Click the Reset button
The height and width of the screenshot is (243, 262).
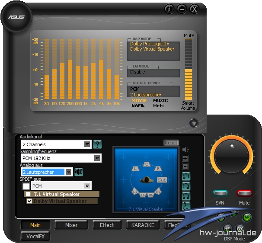tap(171, 143)
